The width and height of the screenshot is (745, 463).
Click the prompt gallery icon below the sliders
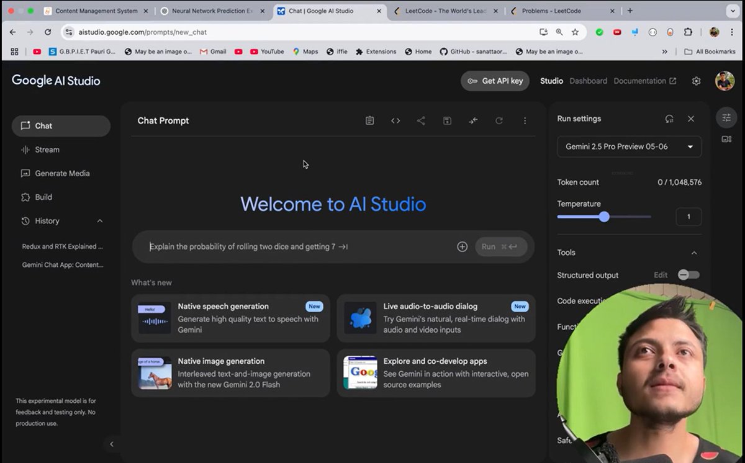[x=726, y=139]
